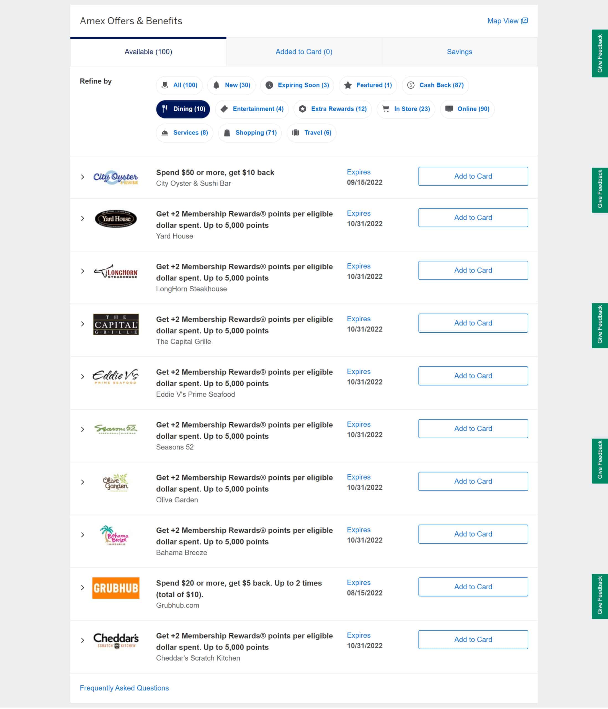The width and height of the screenshot is (608, 709).
Task: Filter offers by Entertainment (4)
Action: [252, 109]
